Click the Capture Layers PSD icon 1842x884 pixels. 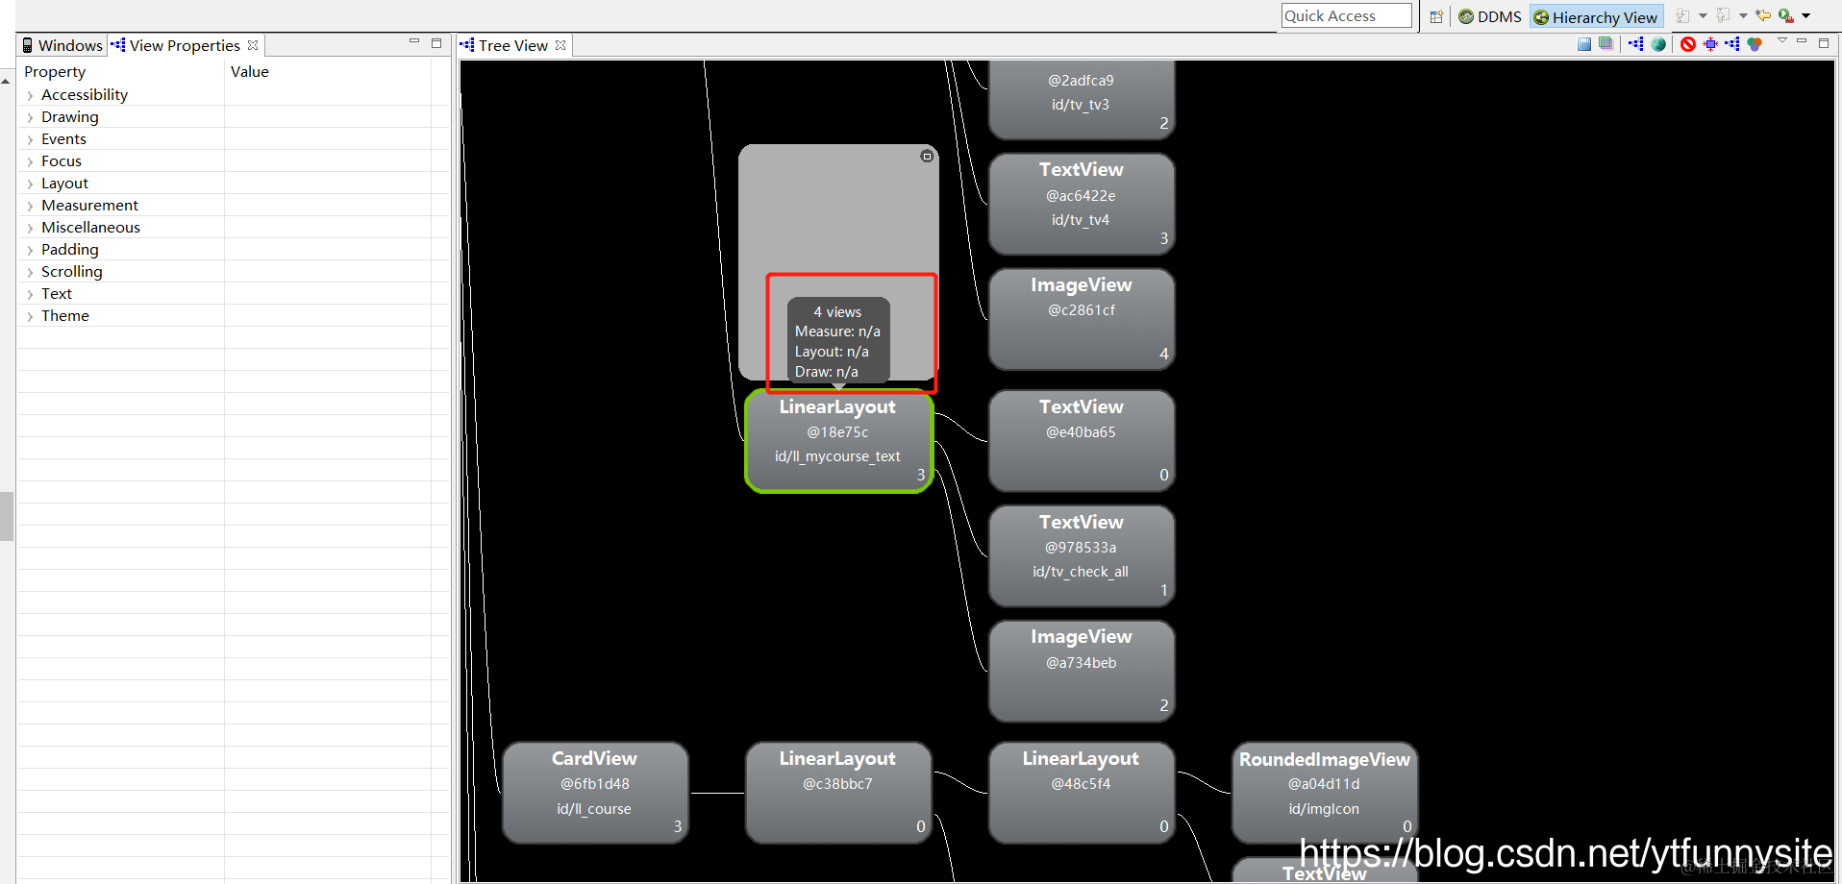click(x=1606, y=44)
